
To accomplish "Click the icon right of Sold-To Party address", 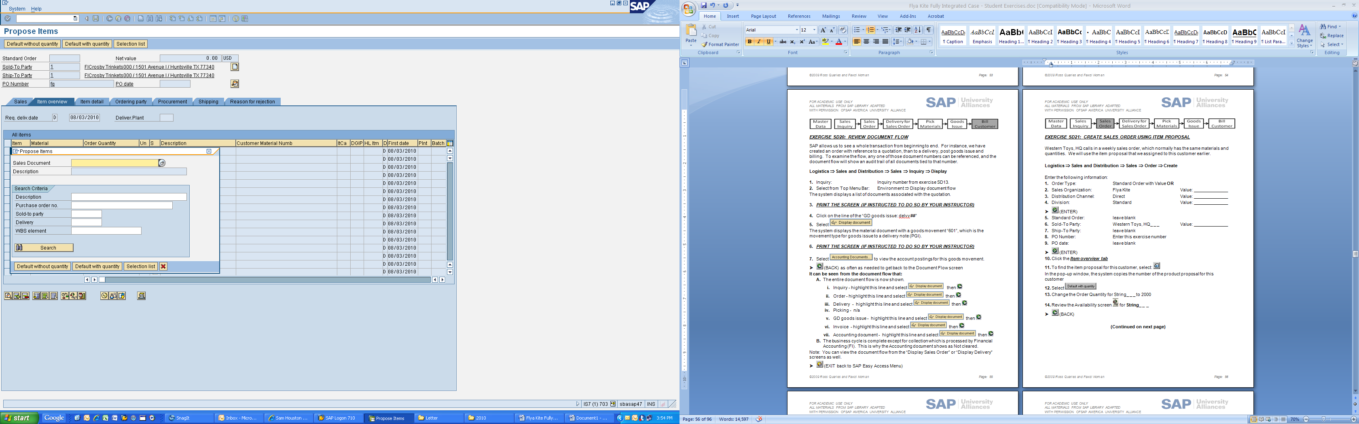I will 235,67.
